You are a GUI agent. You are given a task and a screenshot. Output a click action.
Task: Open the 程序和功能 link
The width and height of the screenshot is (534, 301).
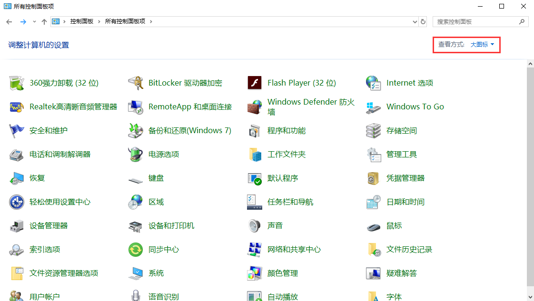(286, 130)
